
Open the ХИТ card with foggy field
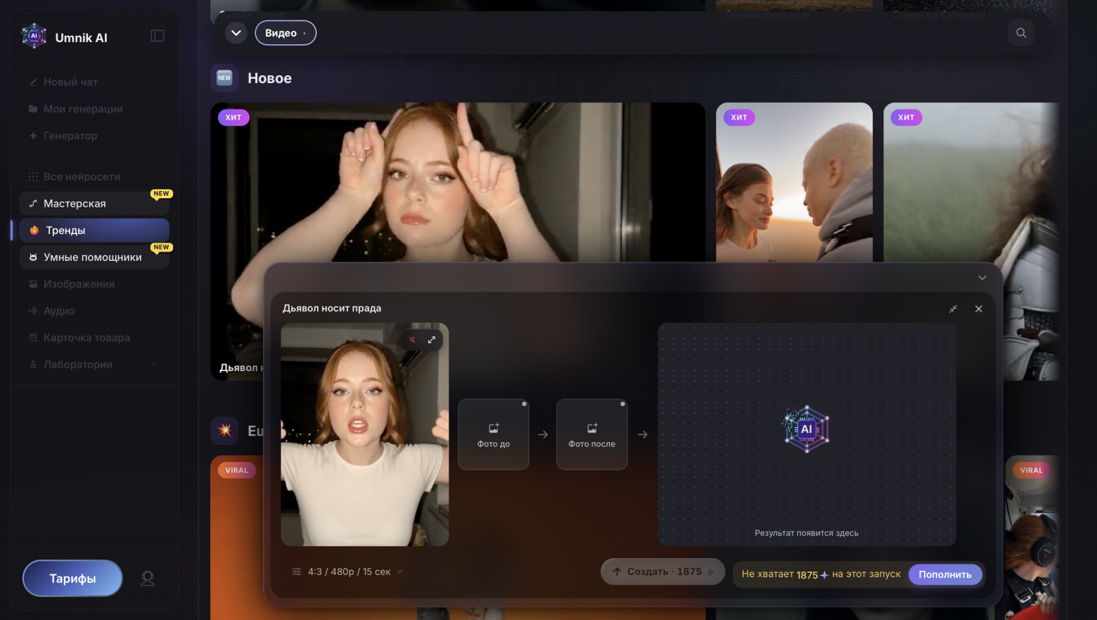click(970, 183)
